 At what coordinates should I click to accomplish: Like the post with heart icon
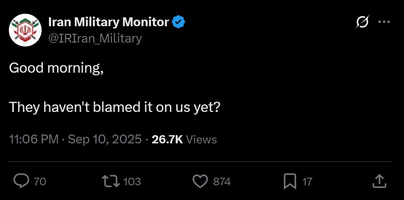click(x=201, y=181)
